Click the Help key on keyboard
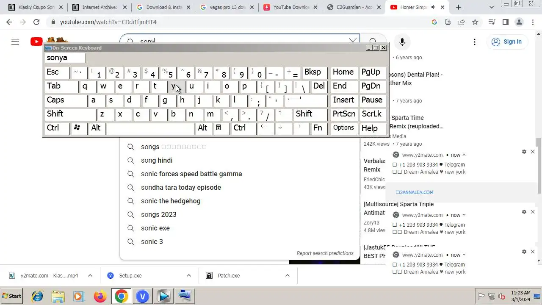Screen dimensions: 542x305 (x=373, y=128)
